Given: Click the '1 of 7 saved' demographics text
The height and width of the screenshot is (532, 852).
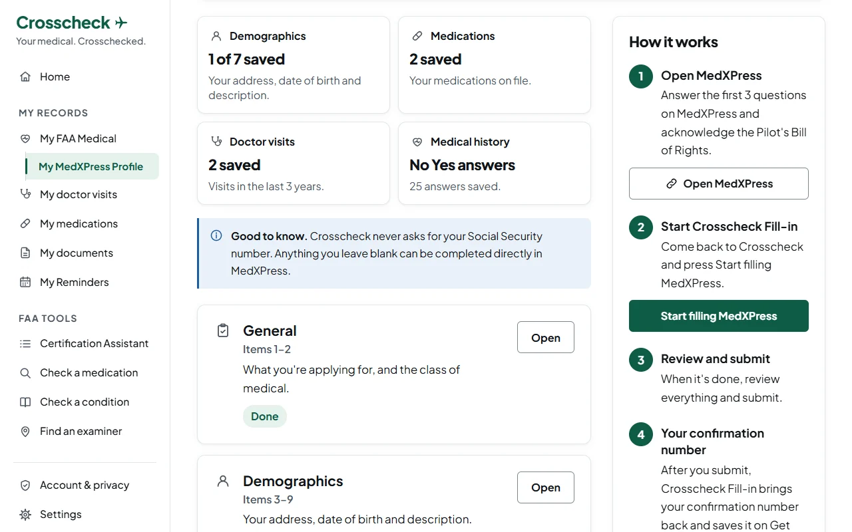Looking at the screenshot, I should 246,59.
